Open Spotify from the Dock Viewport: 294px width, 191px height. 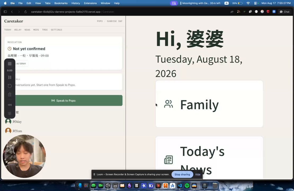tap(187, 185)
